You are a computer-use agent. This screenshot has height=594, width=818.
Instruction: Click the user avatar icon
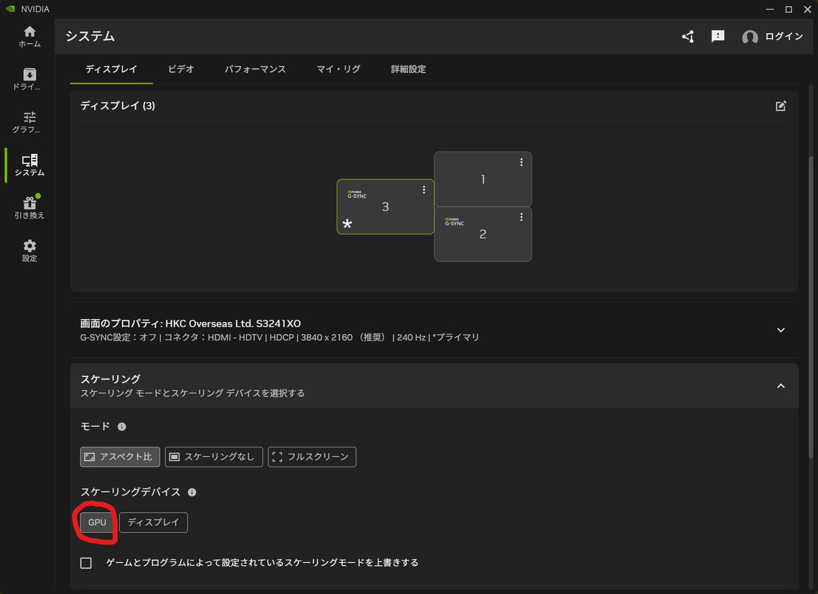pyautogui.click(x=750, y=38)
